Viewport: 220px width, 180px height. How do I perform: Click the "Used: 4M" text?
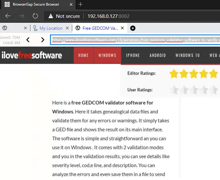coord(12,42)
